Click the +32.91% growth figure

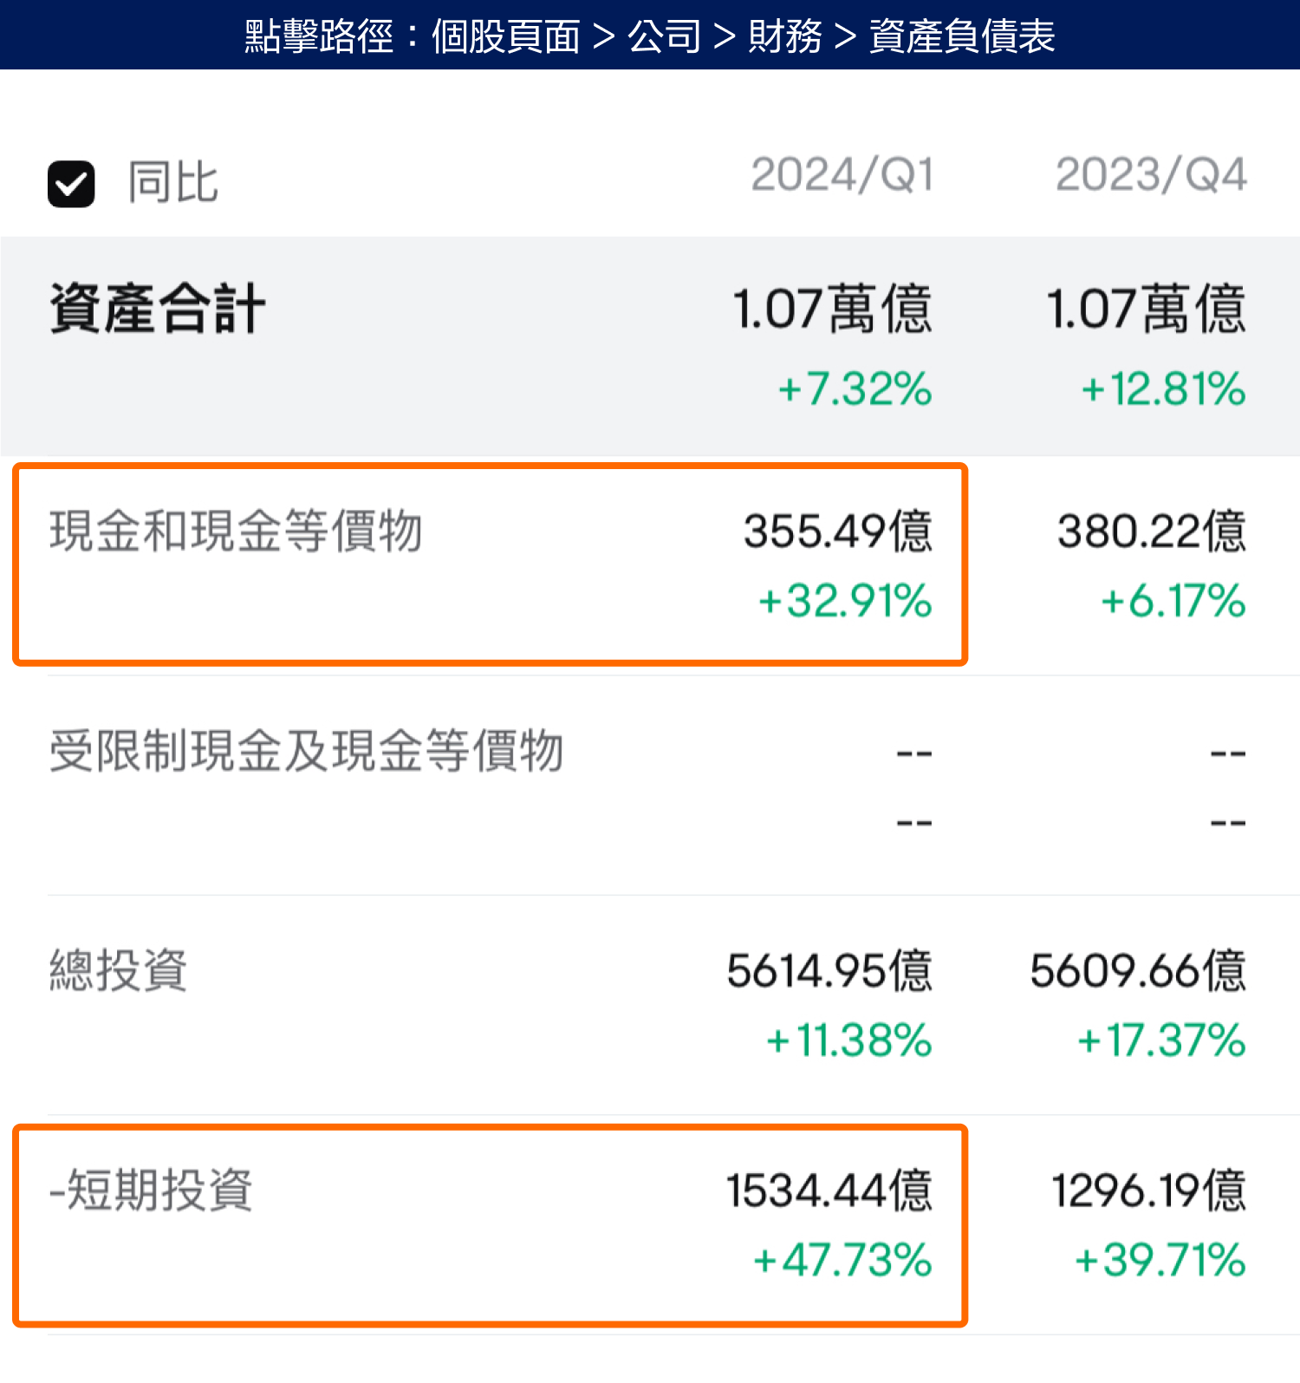pyautogui.click(x=845, y=601)
